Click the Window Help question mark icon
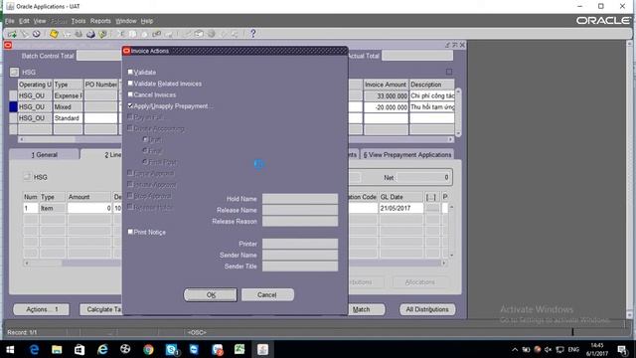This screenshot has height=358, width=636. click(x=252, y=34)
